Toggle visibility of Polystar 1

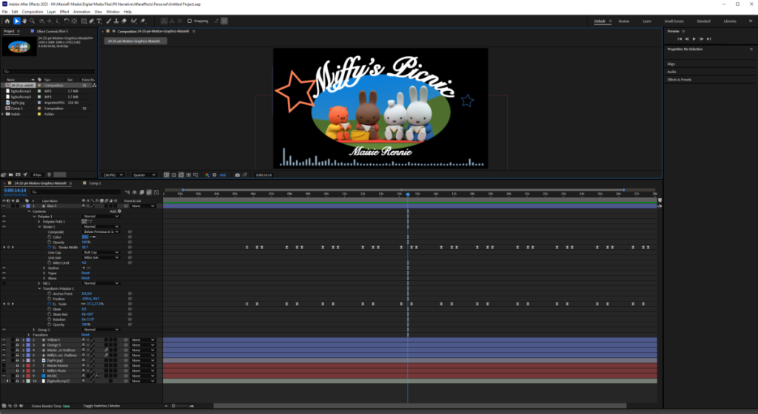pyautogui.click(x=4, y=216)
